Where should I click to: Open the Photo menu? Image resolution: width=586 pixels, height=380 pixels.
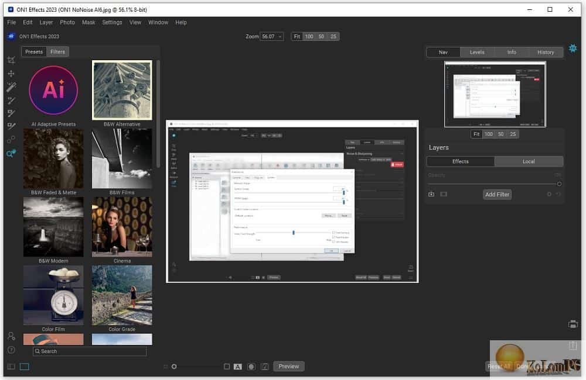[67, 22]
